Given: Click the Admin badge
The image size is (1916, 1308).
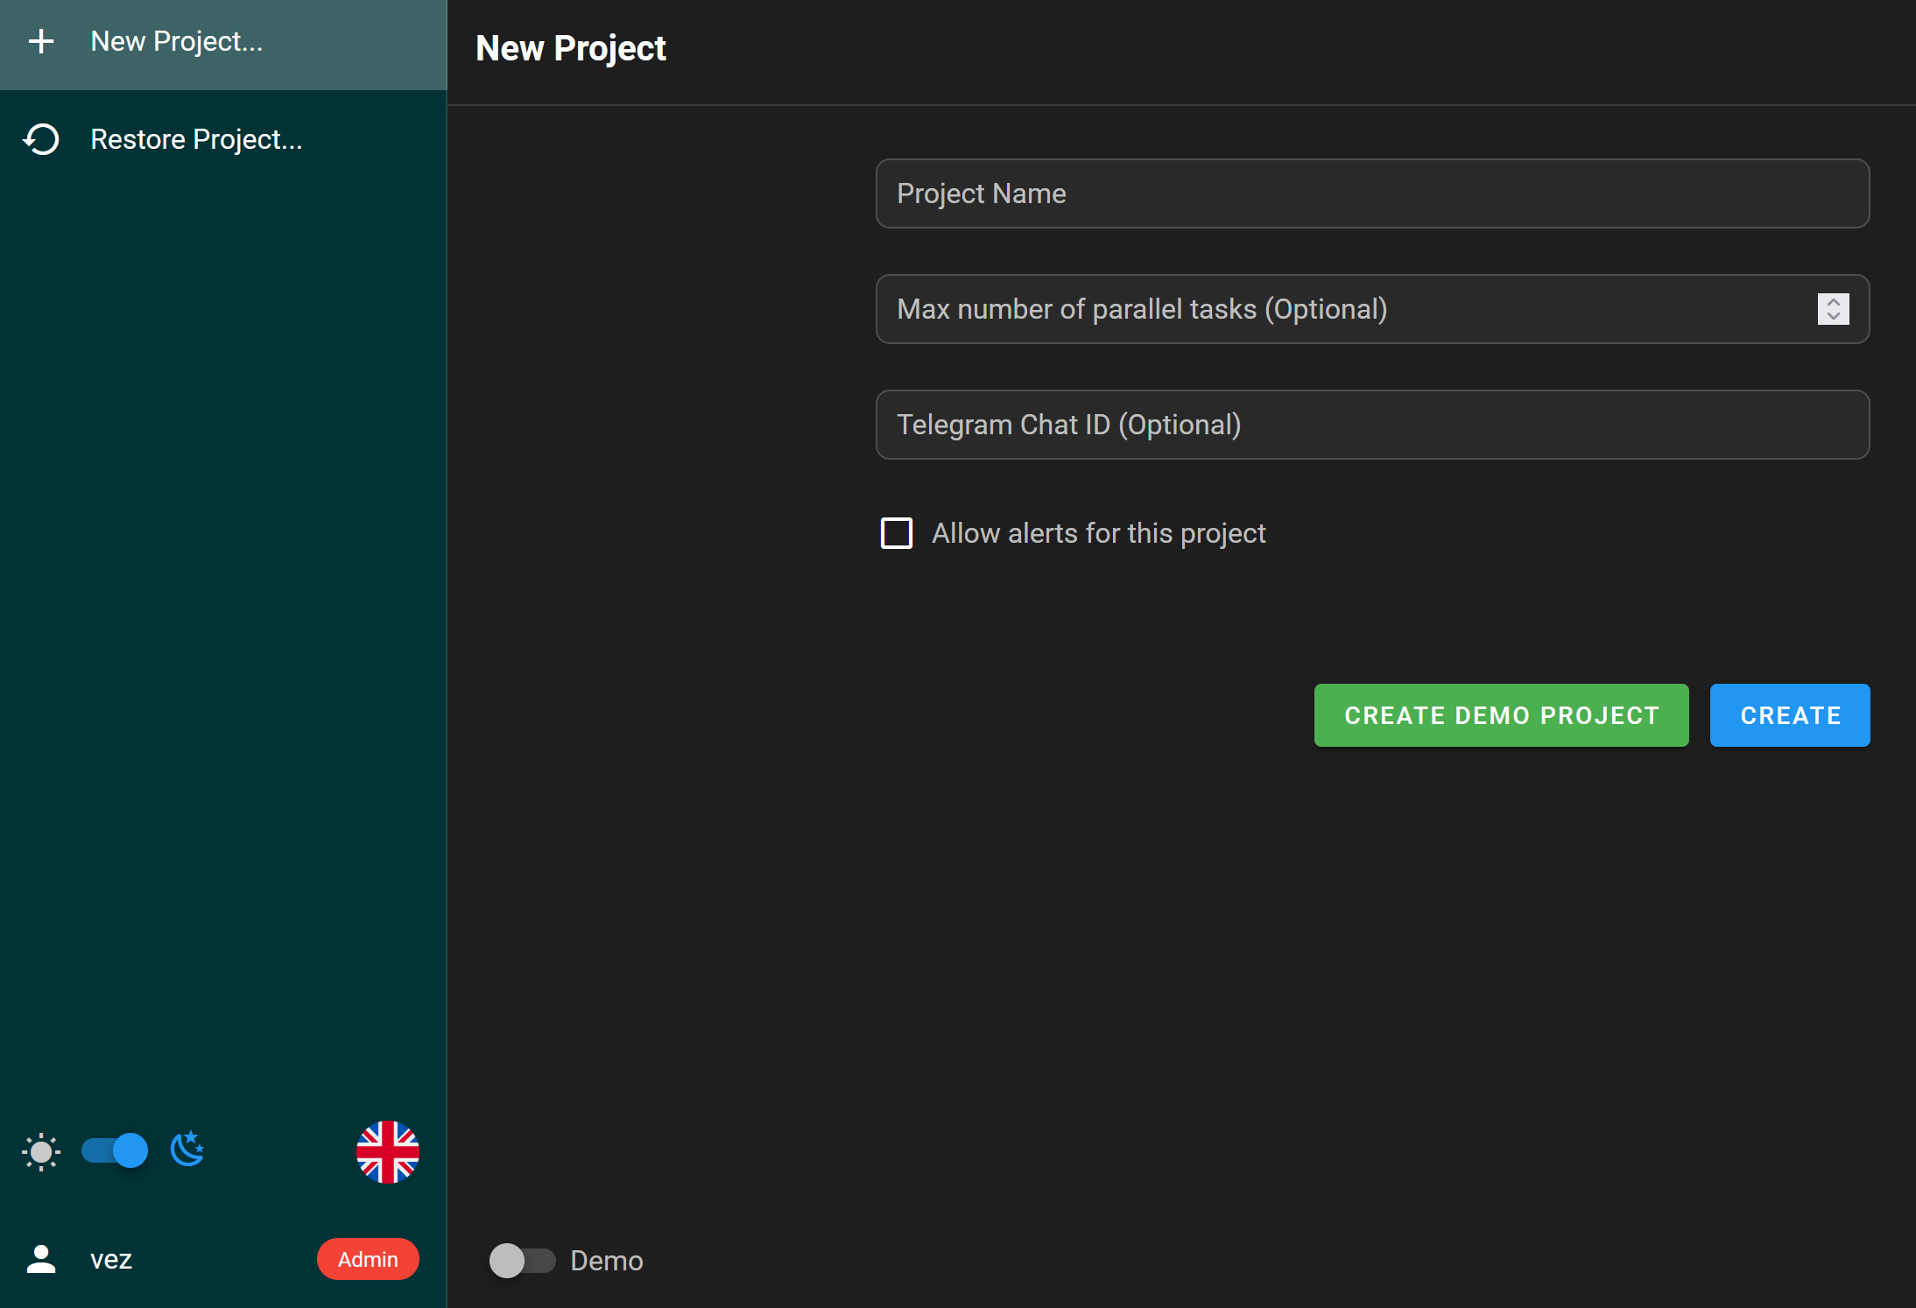Looking at the screenshot, I should (x=368, y=1259).
